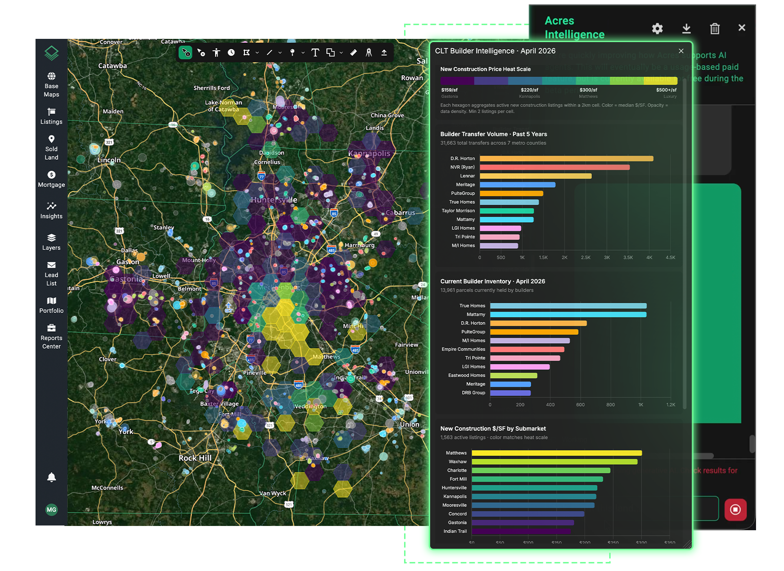
Task: Click the D.R. Horton transfer volume bar
Action: coord(567,158)
